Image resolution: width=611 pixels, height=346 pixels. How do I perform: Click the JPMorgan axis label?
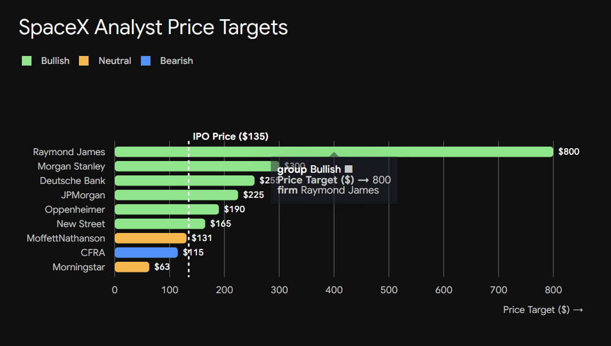pyautogui.click(x=83, y=195)
